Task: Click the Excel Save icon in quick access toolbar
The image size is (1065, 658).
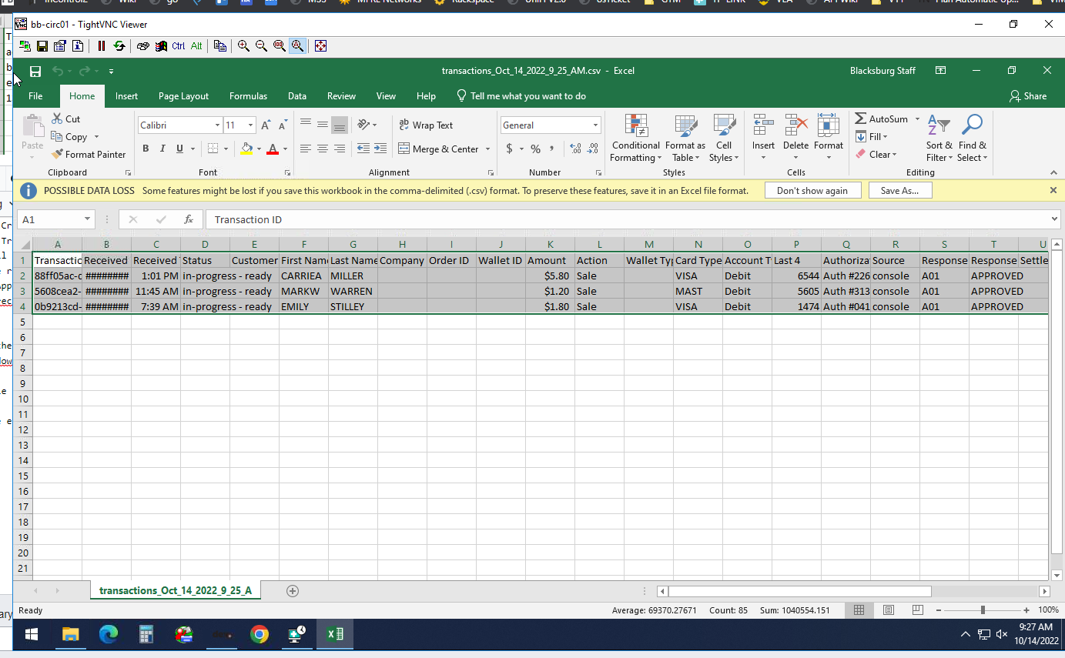Action: 35,71
